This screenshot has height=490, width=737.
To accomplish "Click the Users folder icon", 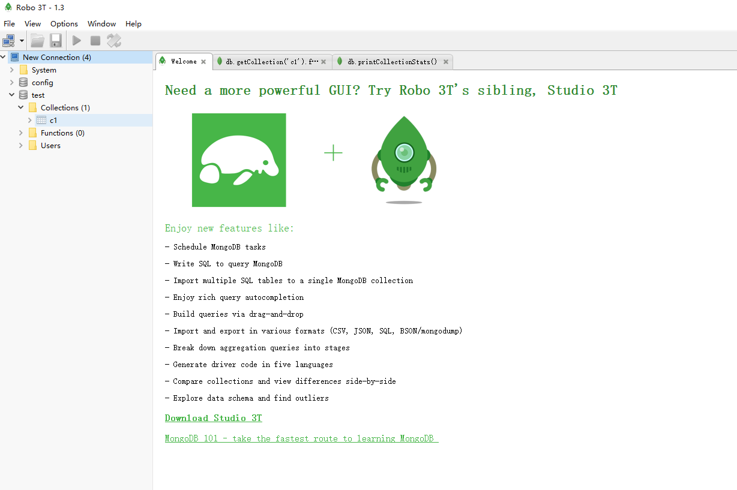I will click(x=32, y=146).
